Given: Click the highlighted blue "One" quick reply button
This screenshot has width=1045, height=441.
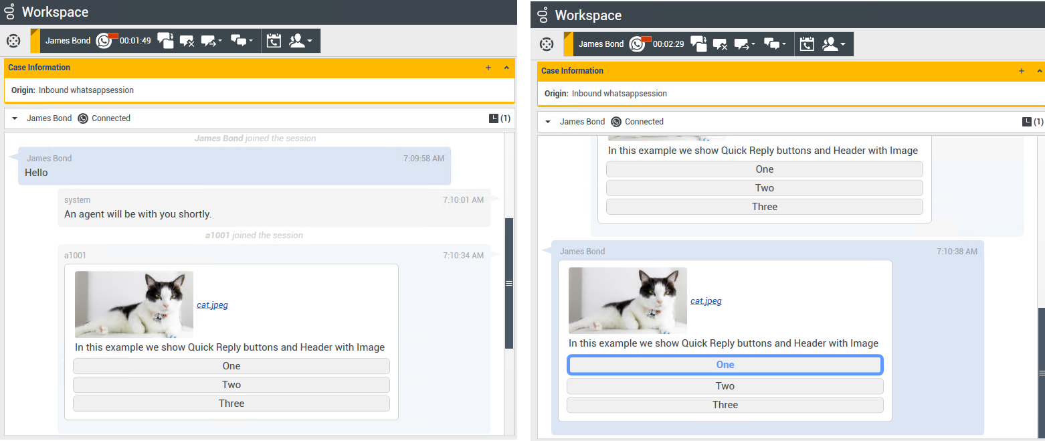Looking at the screenshot, I should (725, 365).
